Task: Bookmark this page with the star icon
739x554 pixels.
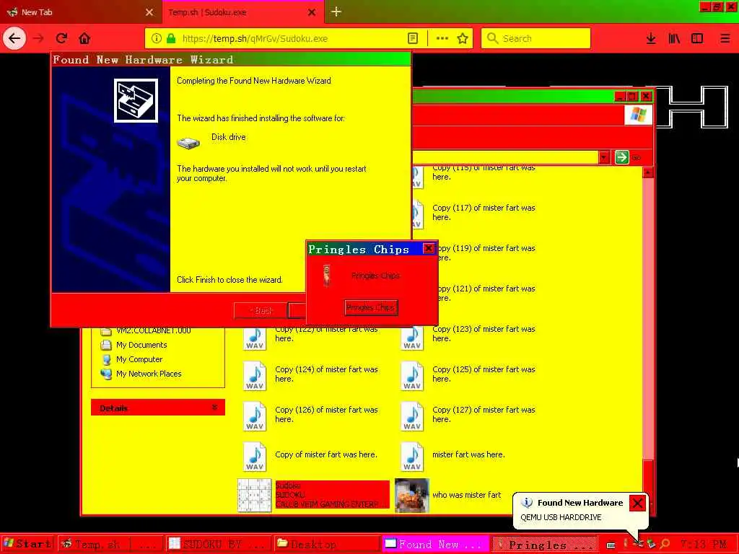Action: [463, 38]
